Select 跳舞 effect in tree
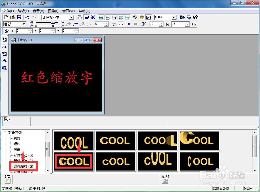 (17, 138)
